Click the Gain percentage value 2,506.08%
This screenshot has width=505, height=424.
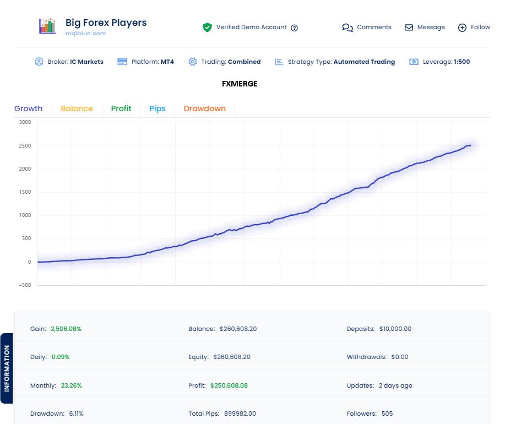[67, 329]
